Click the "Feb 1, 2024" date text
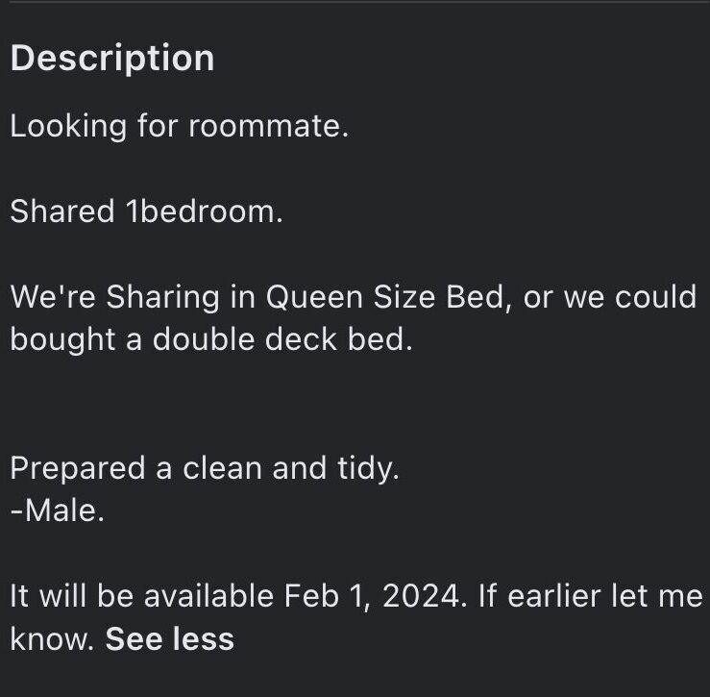The image size is (710, 697). 371,596
